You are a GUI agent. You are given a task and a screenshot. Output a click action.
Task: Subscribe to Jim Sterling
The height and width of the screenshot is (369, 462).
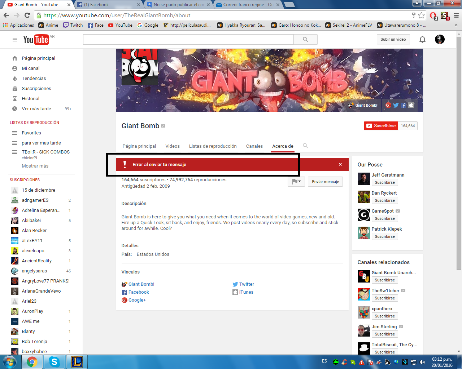coord(385,334)
